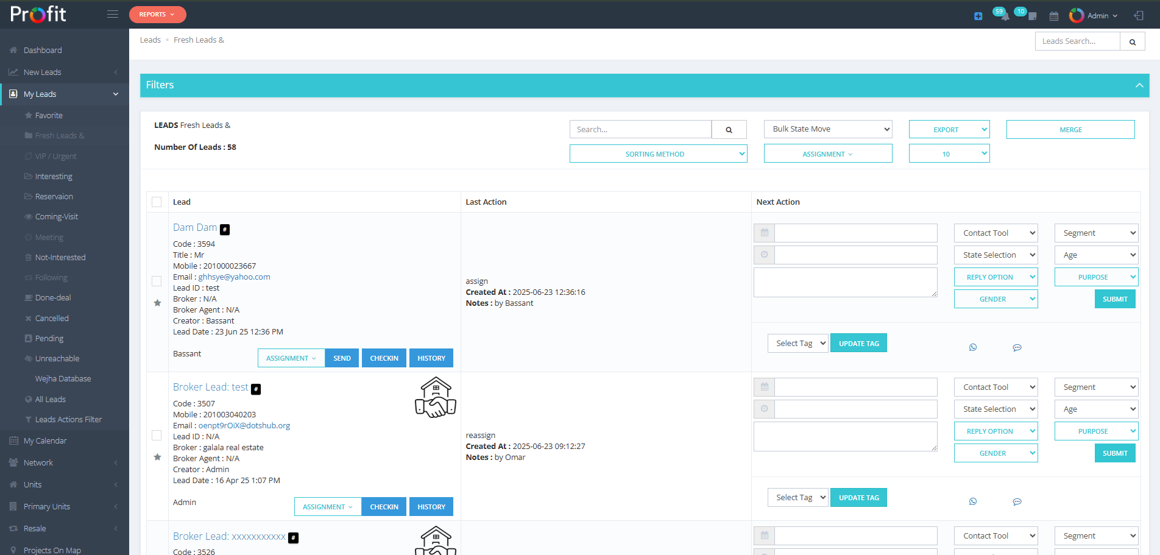The image size is (1160, 555).
Task: Open WhatsApp chat for Dam Dam lead
Action: tap(973, 347)
